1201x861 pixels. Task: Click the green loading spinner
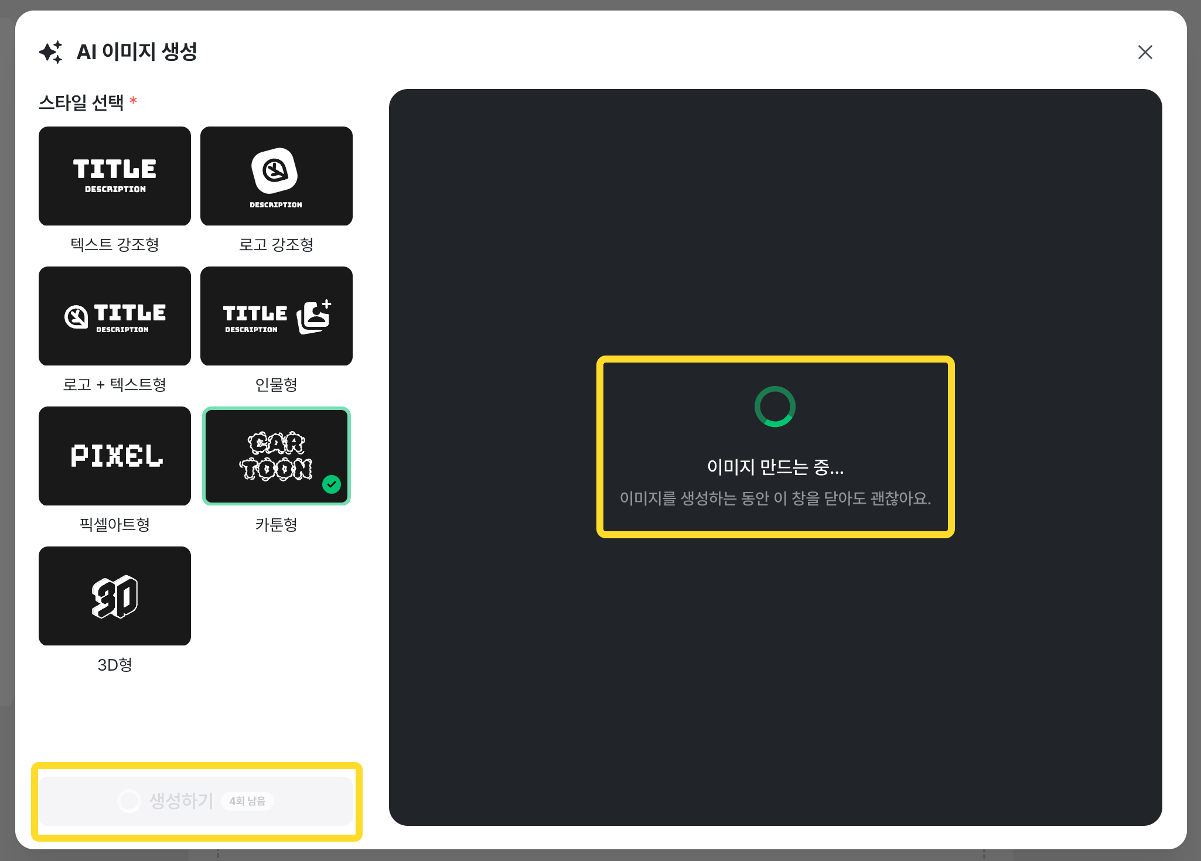(x=774, y=406)
